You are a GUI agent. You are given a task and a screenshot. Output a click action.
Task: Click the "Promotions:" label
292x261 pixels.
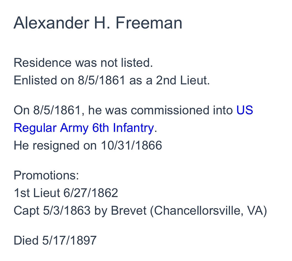pyautogui.click(x=46, y=175)
